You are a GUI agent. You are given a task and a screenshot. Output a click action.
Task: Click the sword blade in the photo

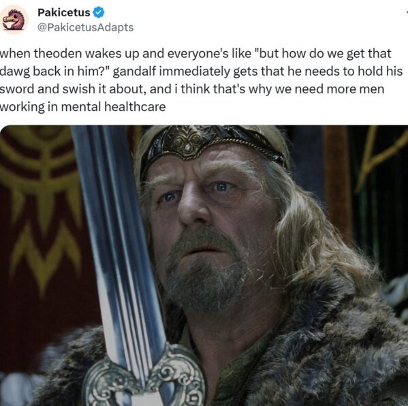[119, 234]
